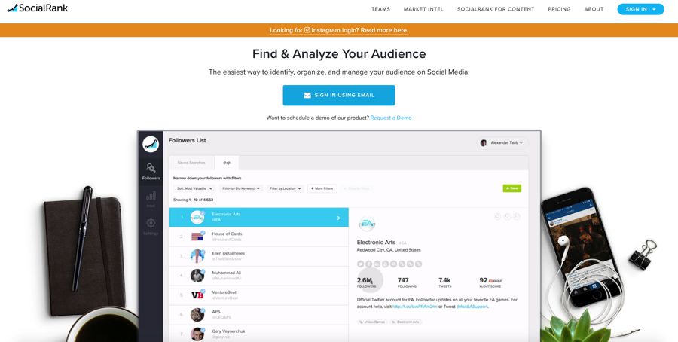Click the Electronic Arts avatar in list
Viewport: 678px width, 342px height.
click(x=197, y=218)
